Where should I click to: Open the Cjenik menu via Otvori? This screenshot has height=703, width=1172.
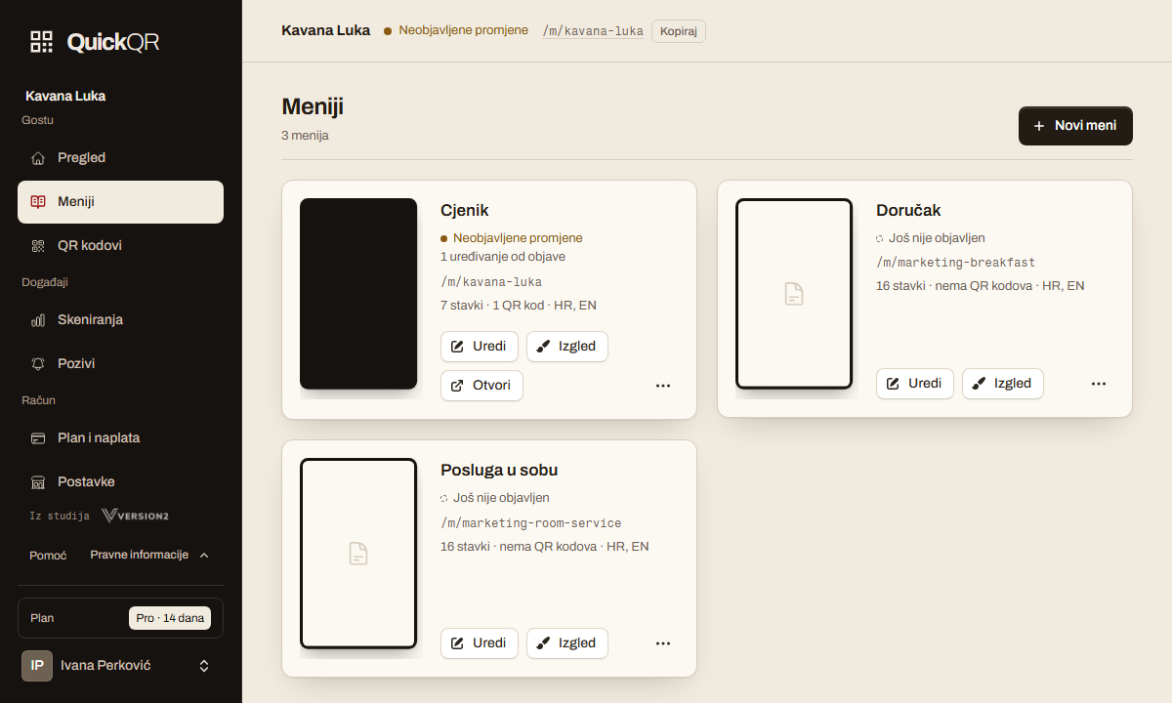pyautogui.click(x=481, y=386)
